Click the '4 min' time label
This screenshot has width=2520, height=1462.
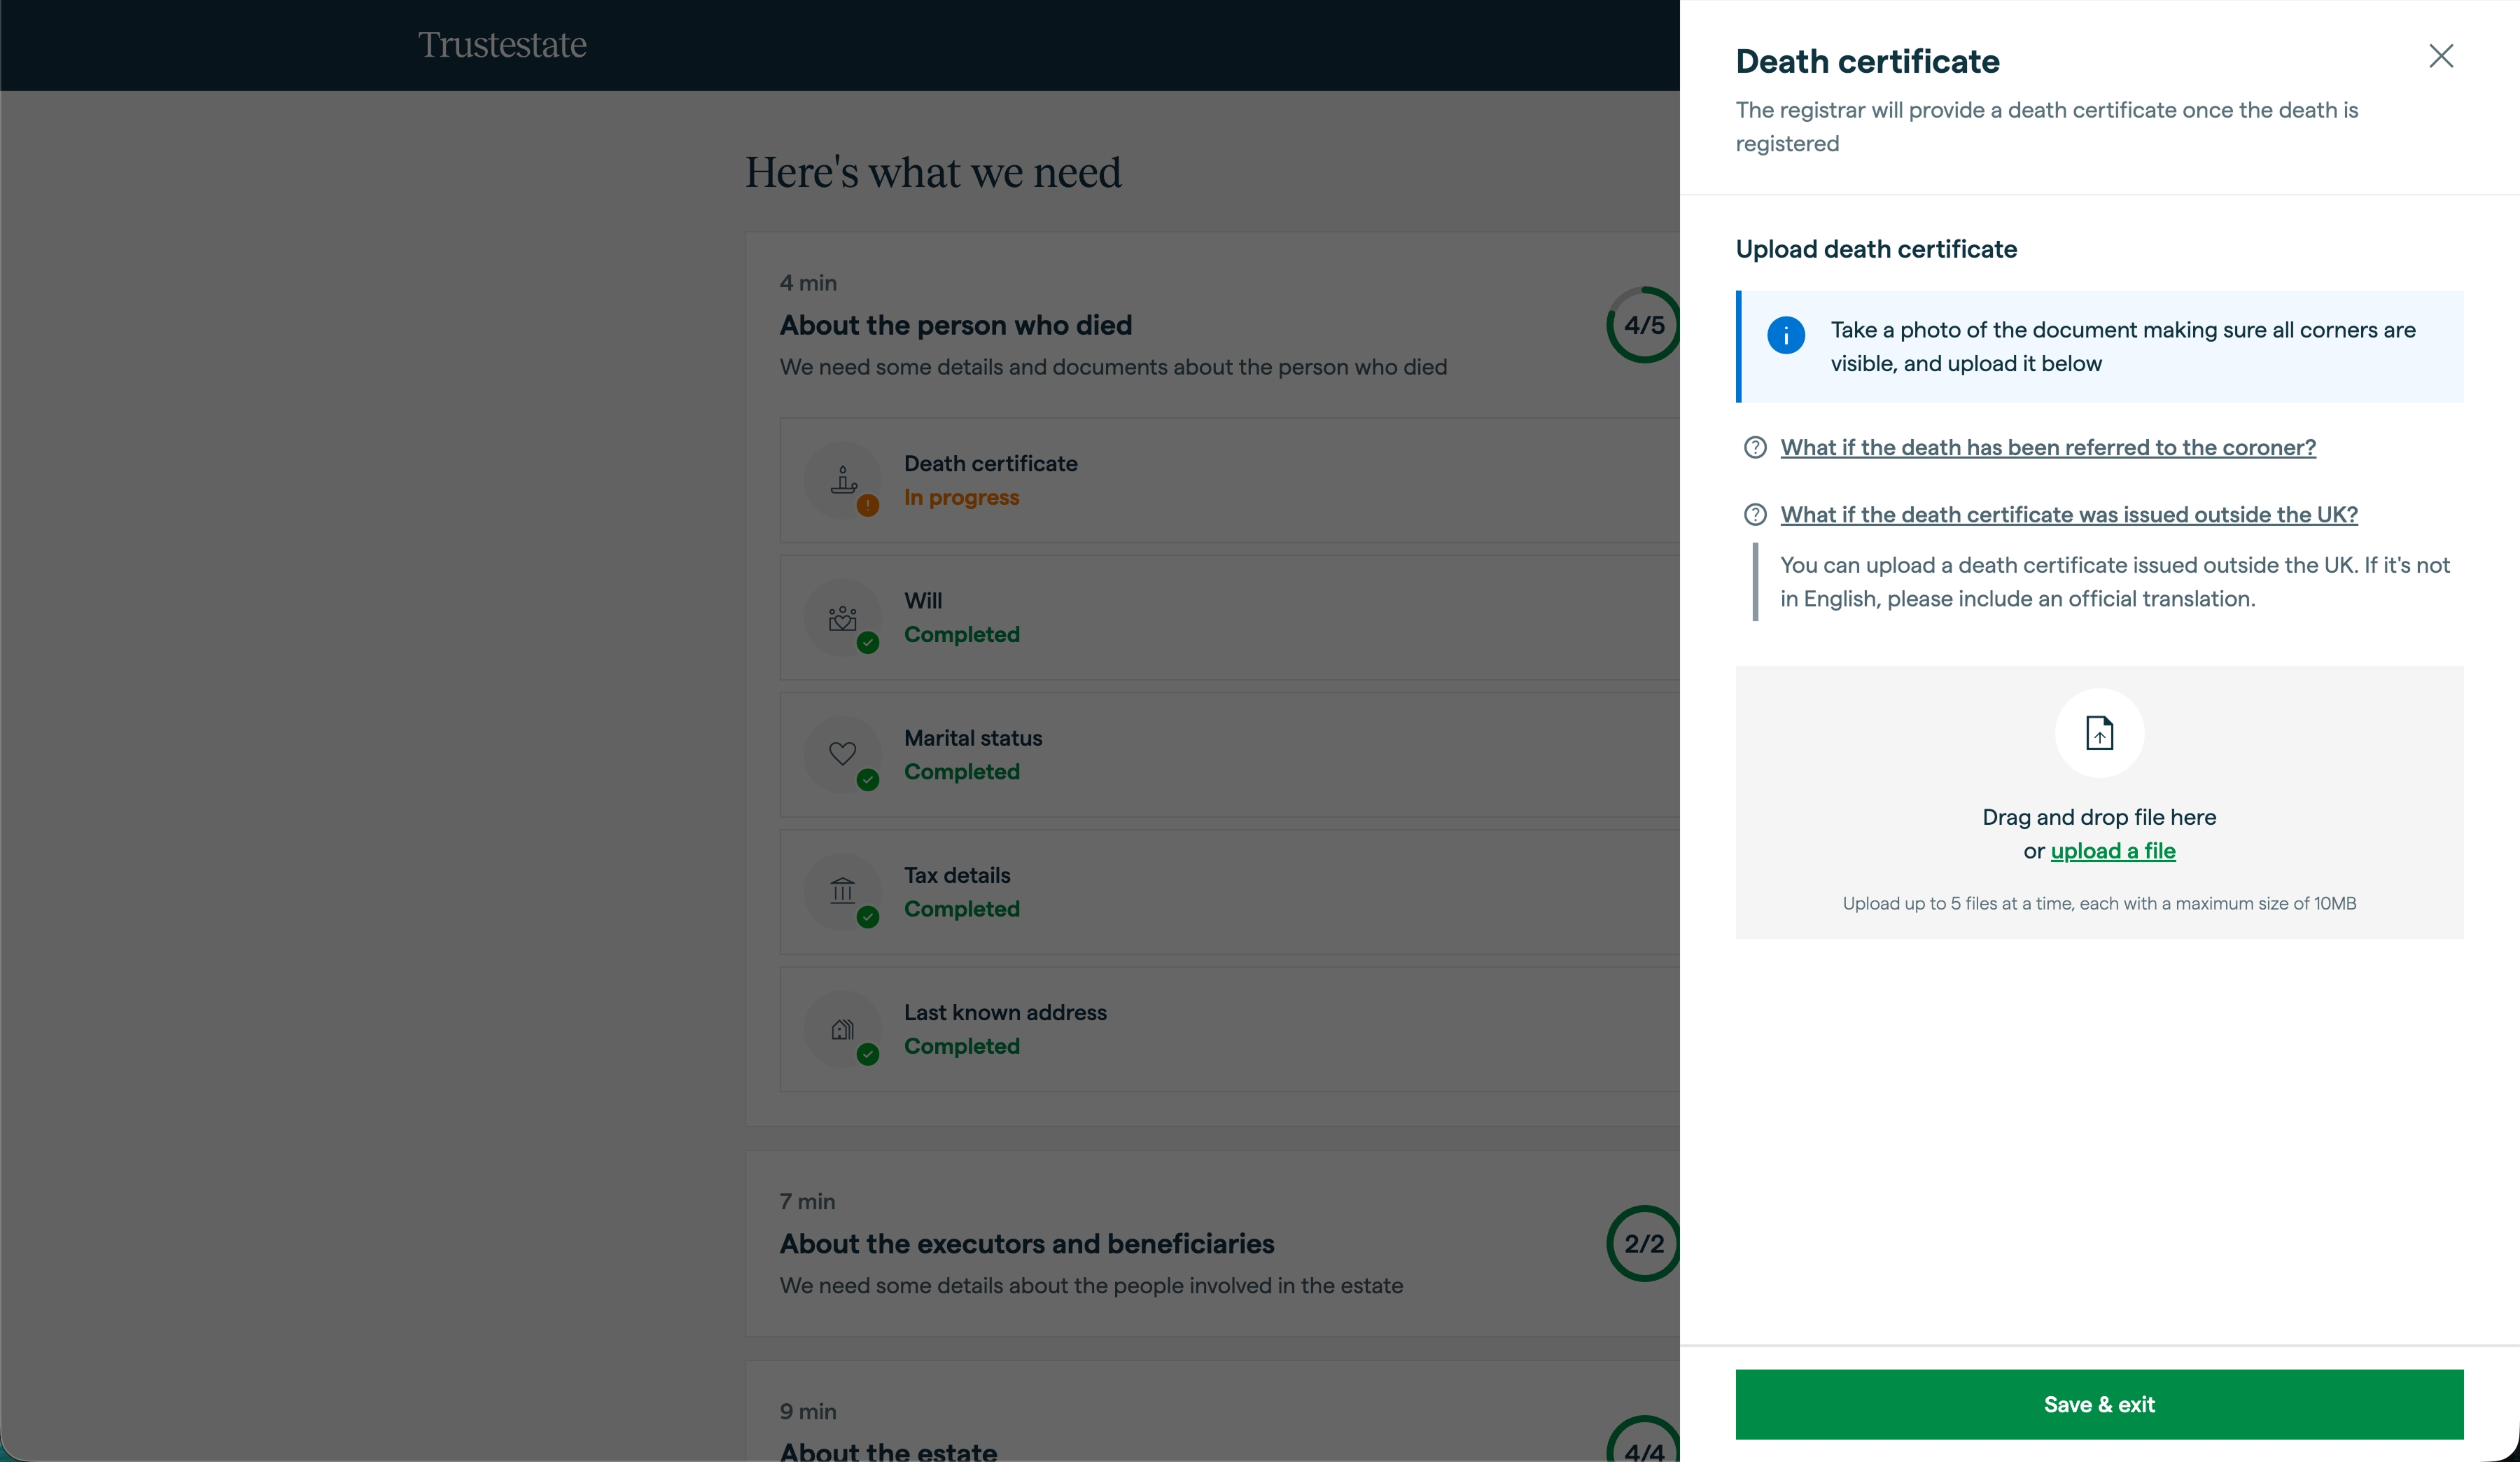tap(808, 283)
